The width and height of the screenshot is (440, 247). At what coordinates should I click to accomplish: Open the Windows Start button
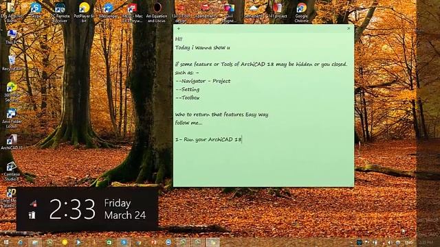6,242
